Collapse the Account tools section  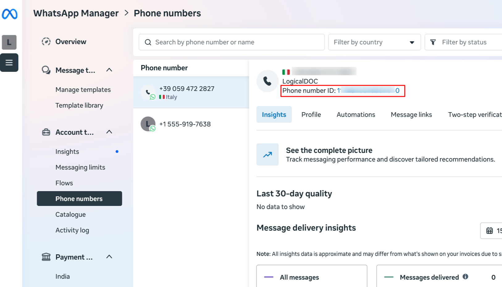tap(109, 132)
